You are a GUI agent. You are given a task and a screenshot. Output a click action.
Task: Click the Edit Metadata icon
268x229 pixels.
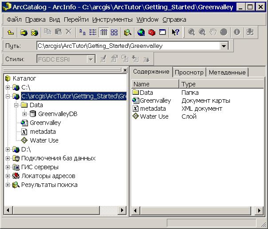pyautogui.click(x=103, y=59)
